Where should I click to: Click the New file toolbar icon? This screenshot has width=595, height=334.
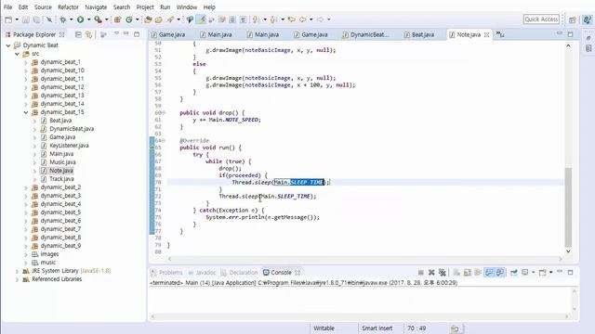[8, 19]
